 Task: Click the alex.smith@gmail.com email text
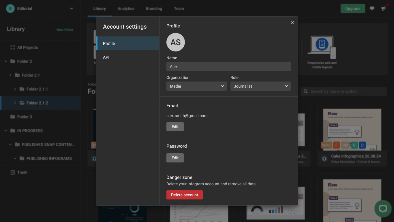(x=187, y=116)
